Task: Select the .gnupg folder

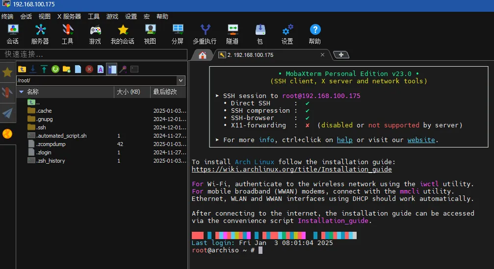Action: tap(40, 119)
